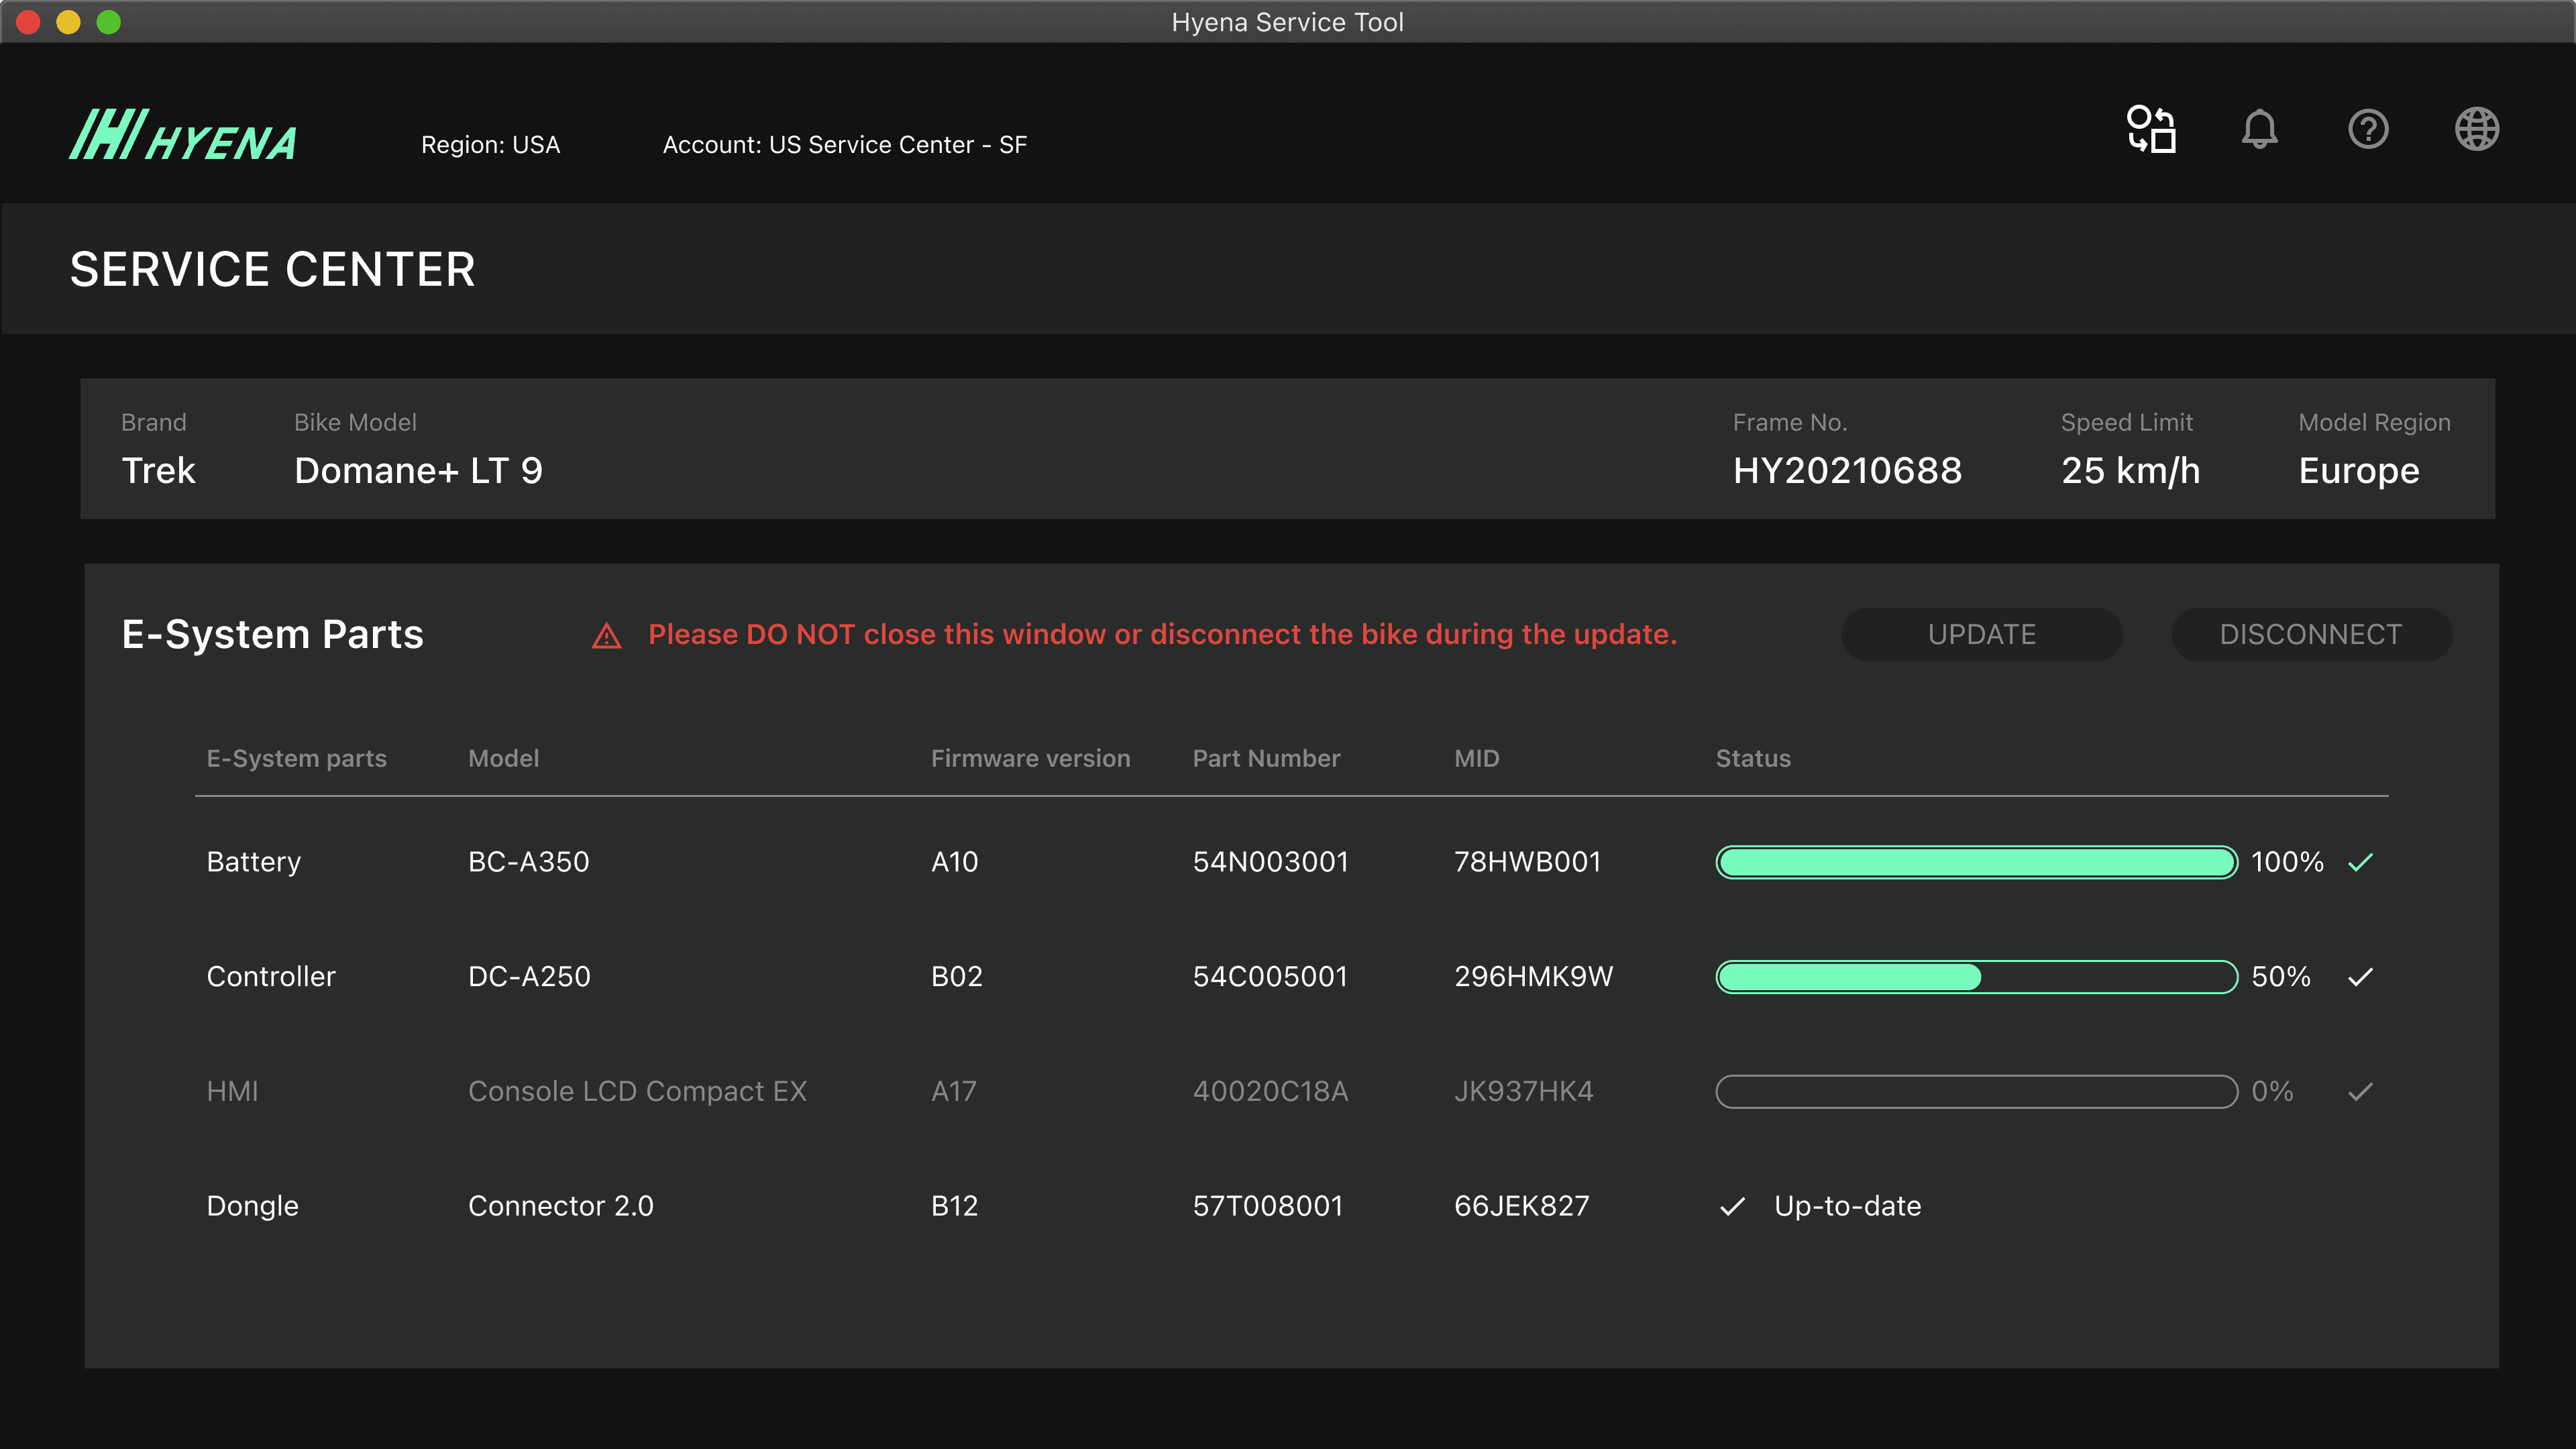Viewport: 2576px width, 1449px height.
Task: Open help via question mark icon
Action: click(2368, 129)
